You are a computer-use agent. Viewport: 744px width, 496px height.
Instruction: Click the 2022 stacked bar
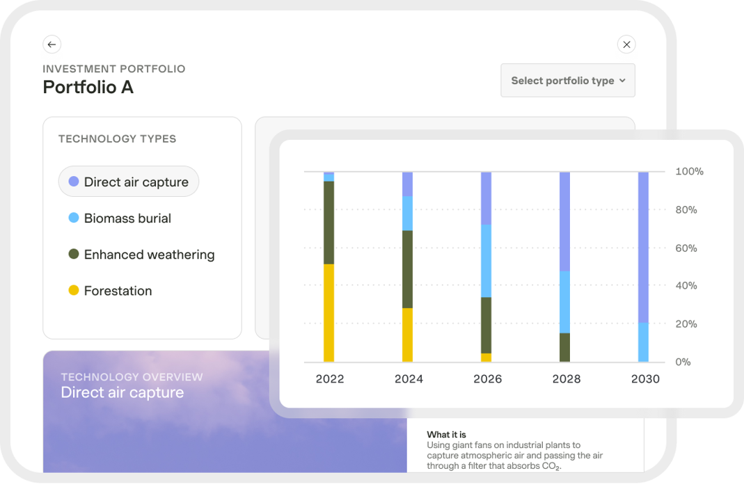[329, 267]
